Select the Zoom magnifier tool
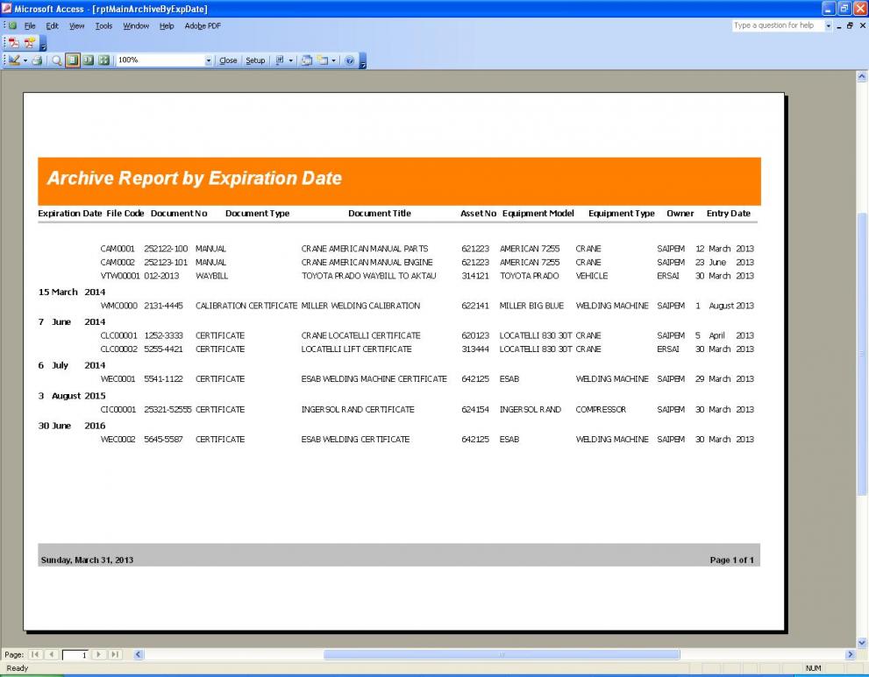 pyautogui.click(x=56, y=60)
